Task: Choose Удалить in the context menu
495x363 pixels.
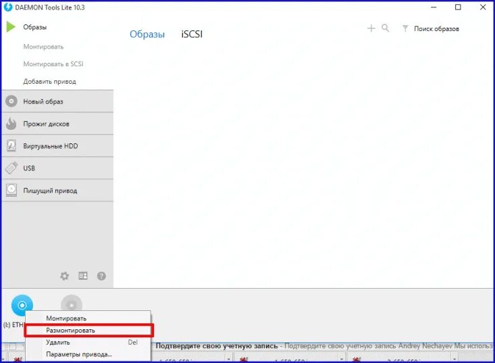Action: tap(88, 343)
